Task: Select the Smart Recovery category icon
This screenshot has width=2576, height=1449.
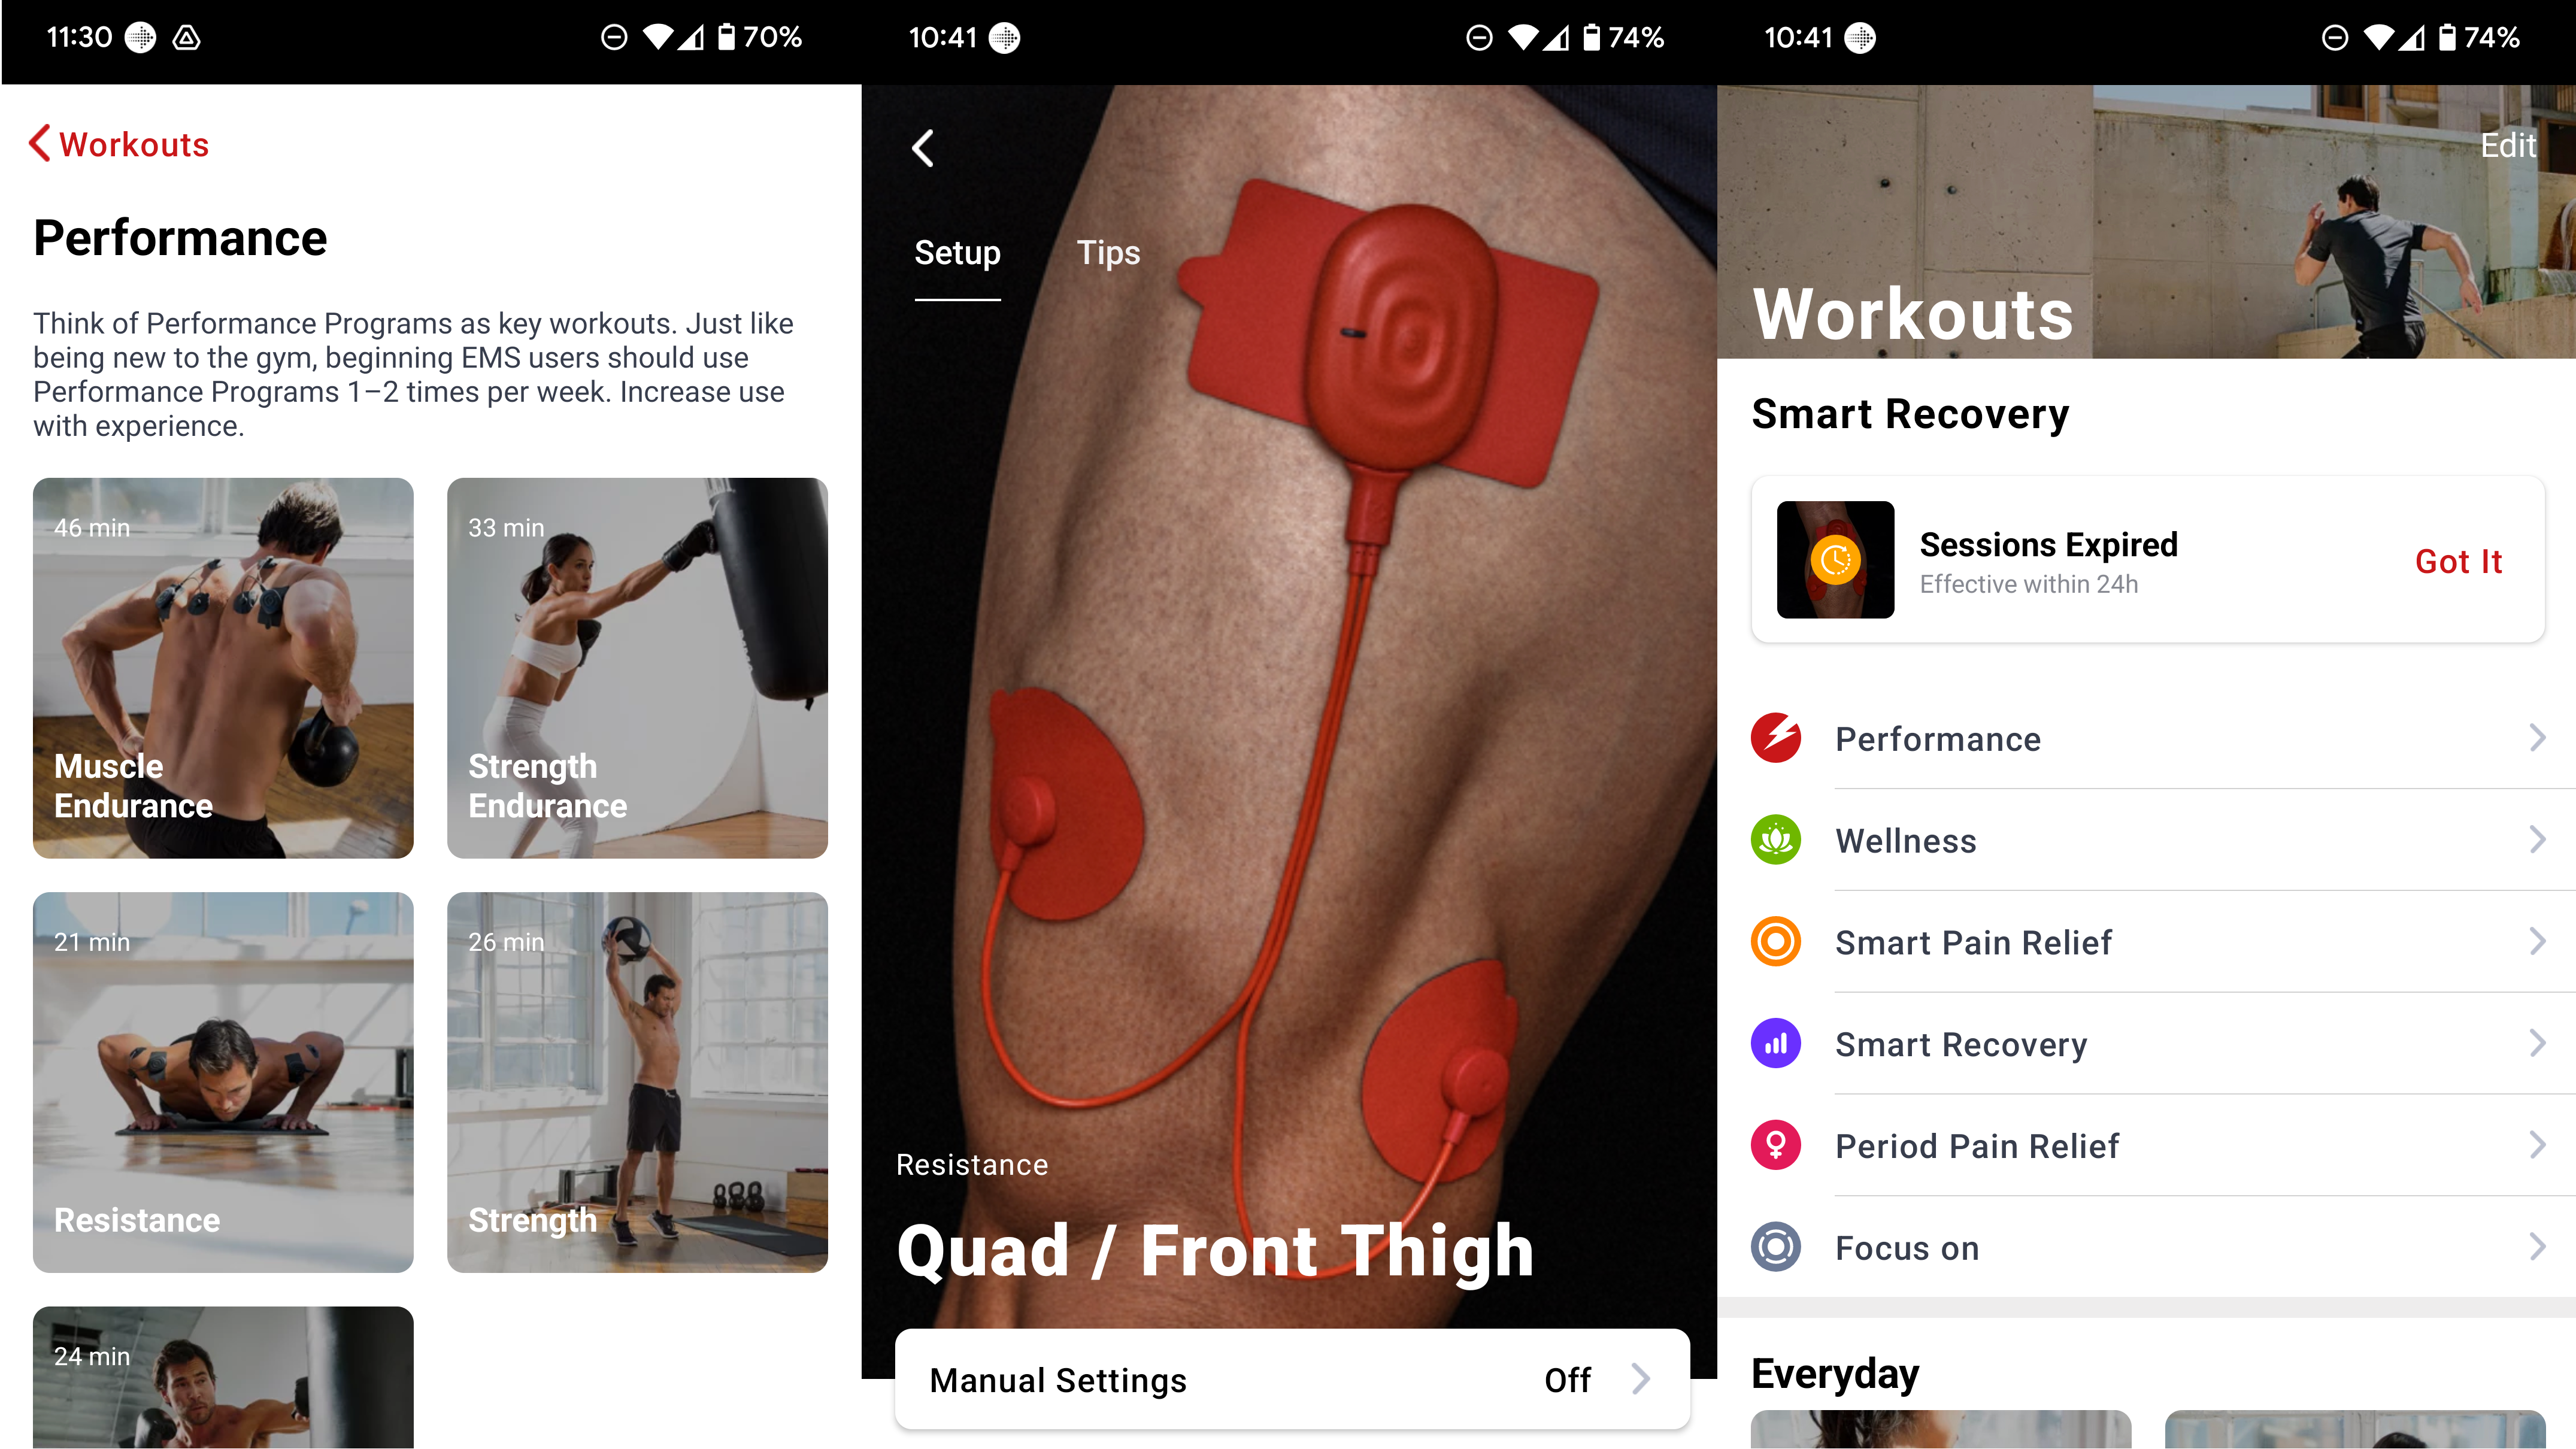Action: (1775, 1042)
